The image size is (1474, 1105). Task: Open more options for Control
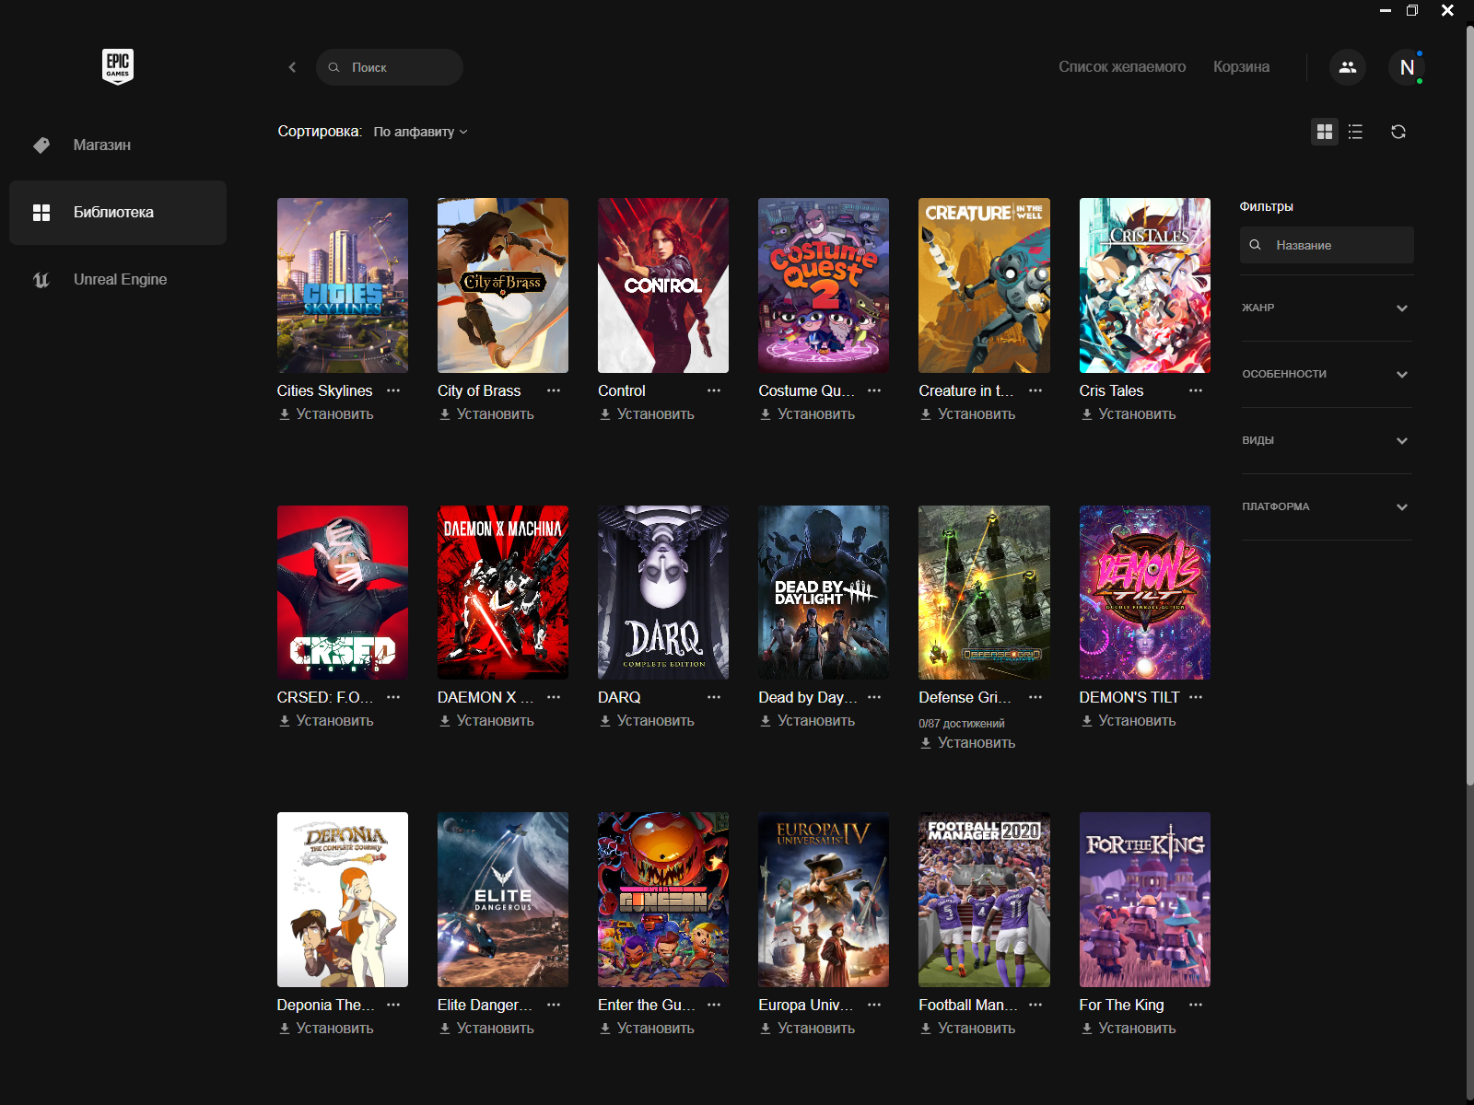[x=714, y=390]
